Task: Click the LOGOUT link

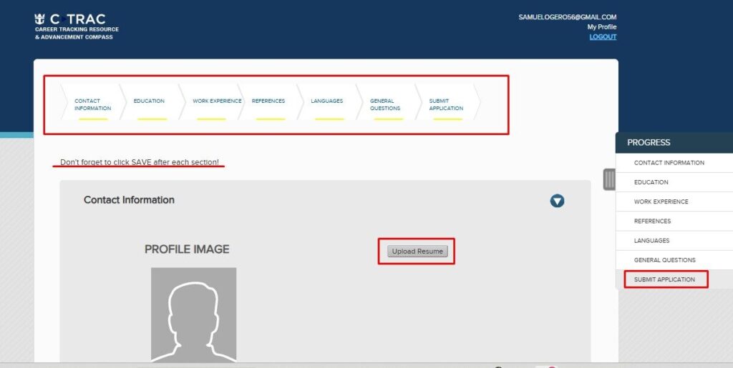Action: [603, 37]
